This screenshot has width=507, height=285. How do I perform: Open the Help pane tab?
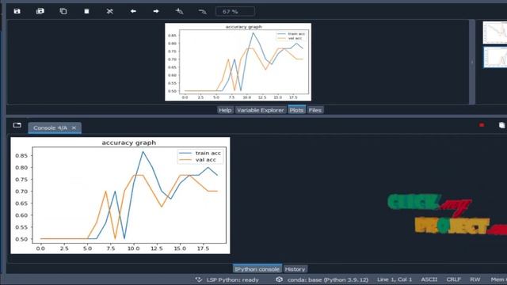(x=225, y=110)
